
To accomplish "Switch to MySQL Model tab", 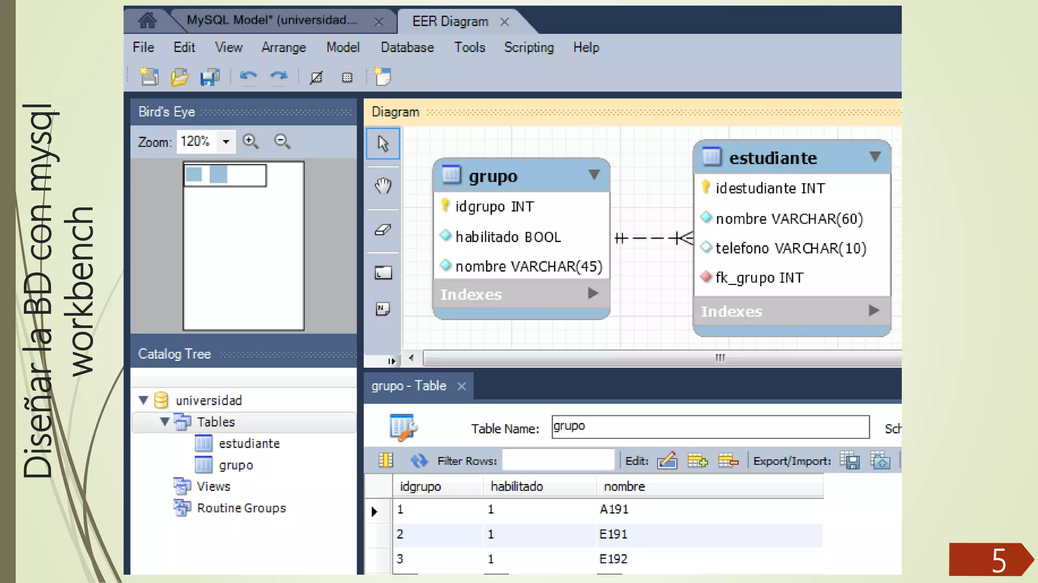I will pos(273,20).
